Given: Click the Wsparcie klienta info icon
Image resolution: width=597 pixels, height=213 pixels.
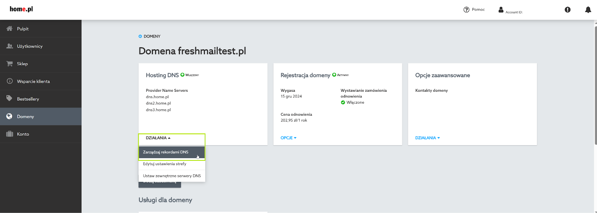Looking at the screenshot, I should (x=10, y=81).
